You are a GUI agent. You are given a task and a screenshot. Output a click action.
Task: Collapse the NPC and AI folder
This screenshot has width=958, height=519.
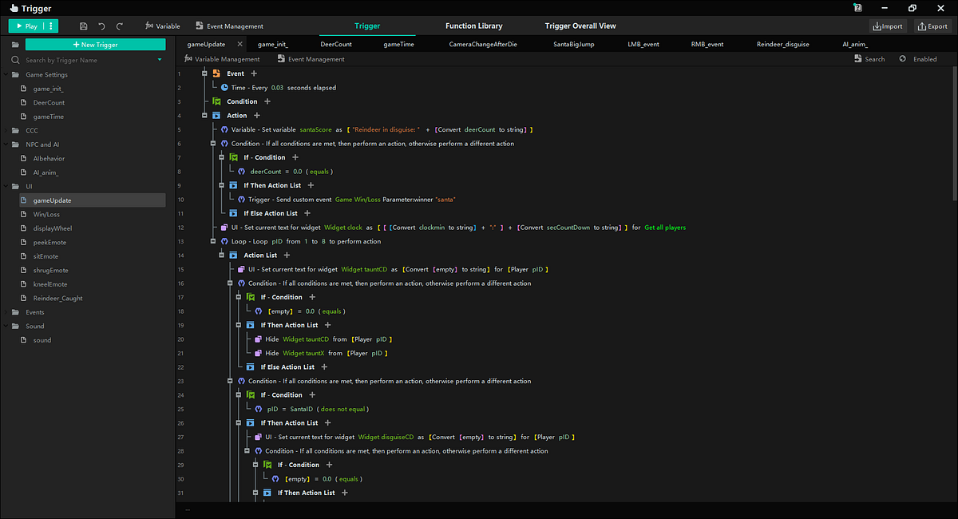pos(6,145)
